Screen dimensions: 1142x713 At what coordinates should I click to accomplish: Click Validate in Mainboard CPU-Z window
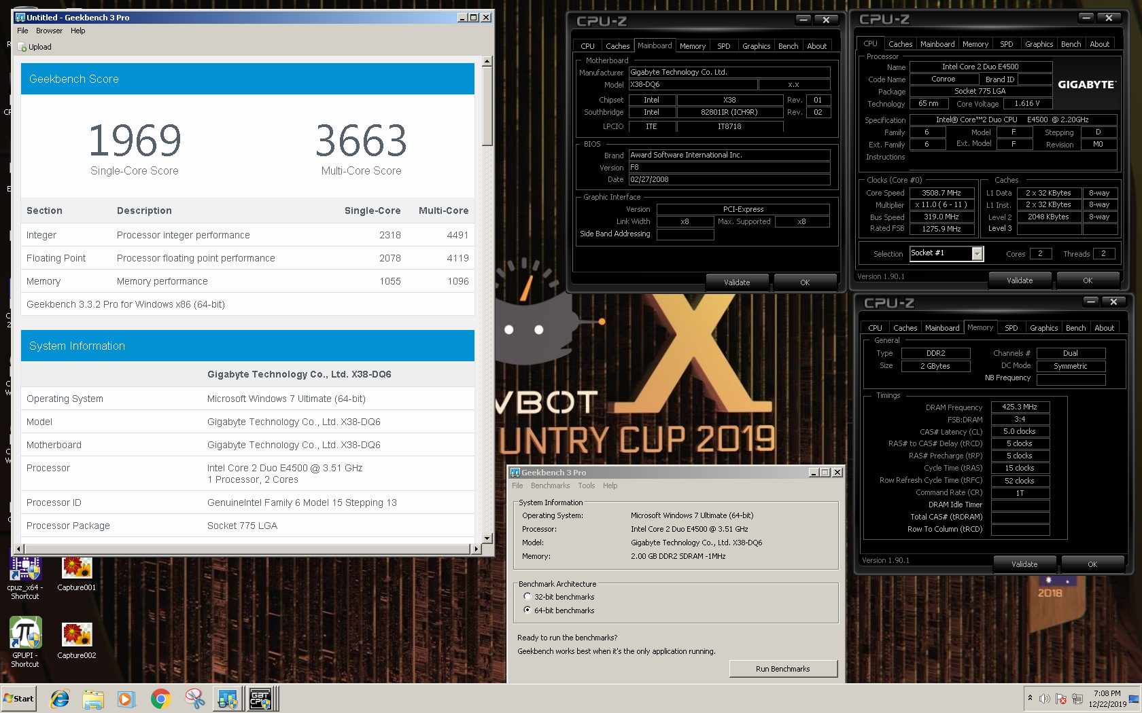pos(737,282)
